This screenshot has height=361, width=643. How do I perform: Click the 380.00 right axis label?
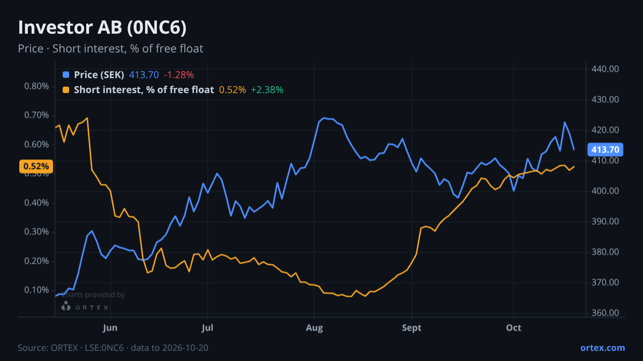[x=605, y=252]
